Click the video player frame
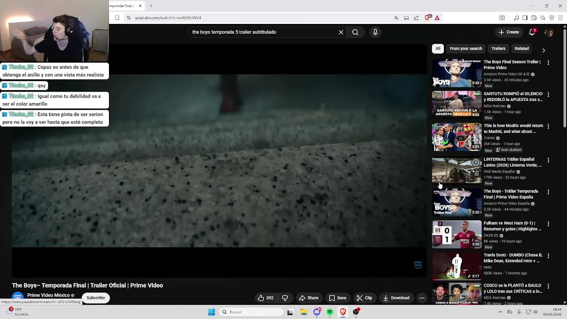Screen dimensions: 567x319 click(219, 160)
